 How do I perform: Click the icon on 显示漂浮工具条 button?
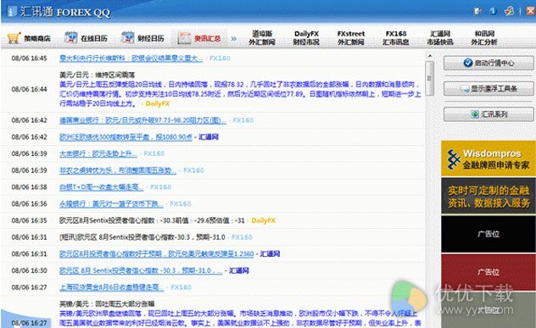click(466, 89)
